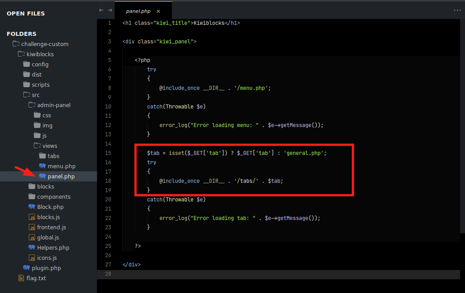Click the PHP icon next to Helpers.php
The width and height of the screenshot is (465, 293).
(32, 247)
